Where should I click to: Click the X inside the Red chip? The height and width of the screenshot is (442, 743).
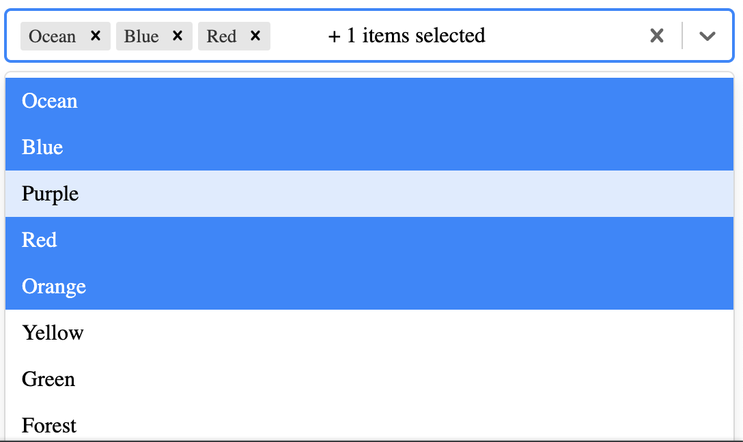(255, 36)
